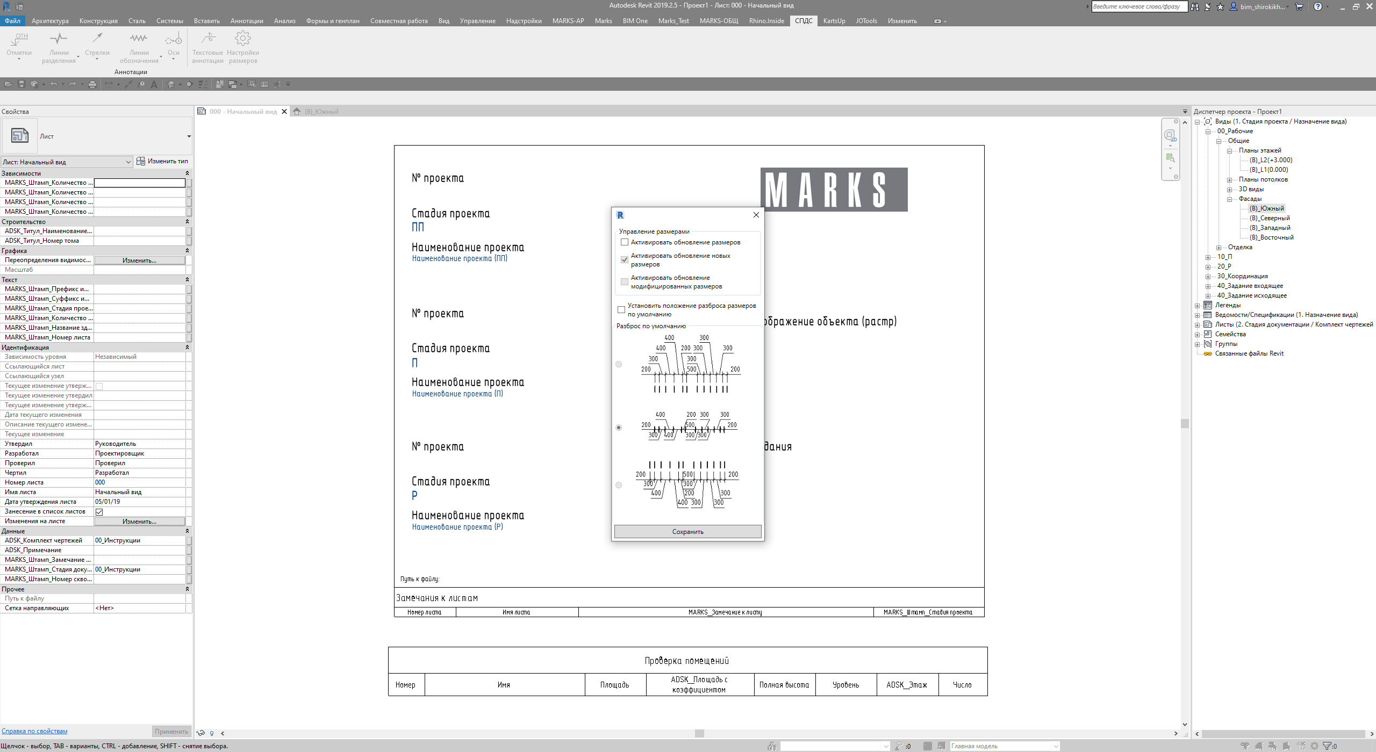This screenshot has height=752, width=1376.
Task: Toggle Активировать обновление новых размеров checkbox
Action: point(624,260)
